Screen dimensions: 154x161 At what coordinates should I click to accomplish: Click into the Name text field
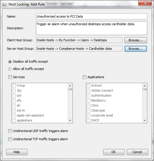pyautogui.click(x=91, y=16)
